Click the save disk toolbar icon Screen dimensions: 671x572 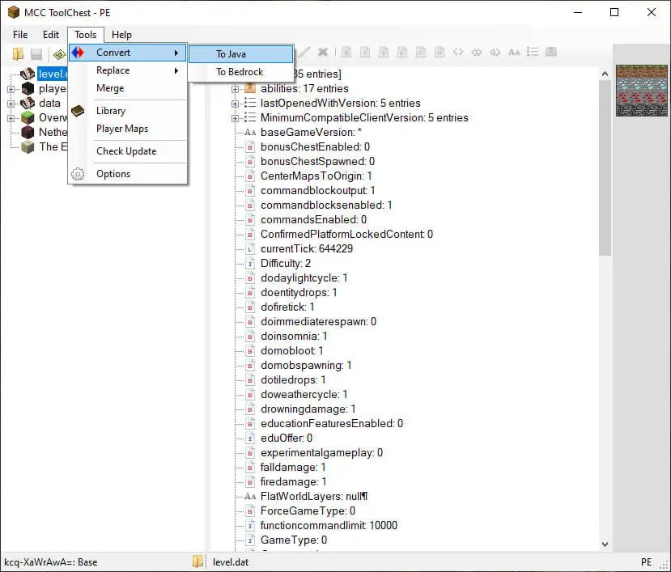(x=36, y=54)
